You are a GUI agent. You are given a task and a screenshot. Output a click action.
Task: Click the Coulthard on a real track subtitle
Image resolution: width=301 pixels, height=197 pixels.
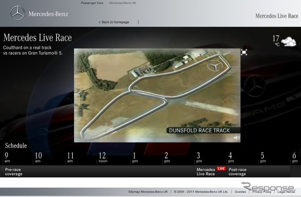(33, 50)
